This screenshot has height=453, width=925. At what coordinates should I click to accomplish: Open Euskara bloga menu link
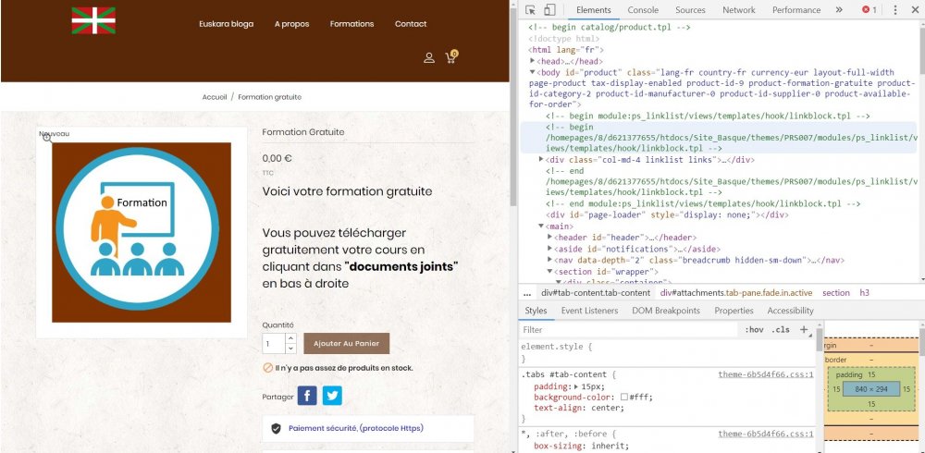click(x=226, y=24)
